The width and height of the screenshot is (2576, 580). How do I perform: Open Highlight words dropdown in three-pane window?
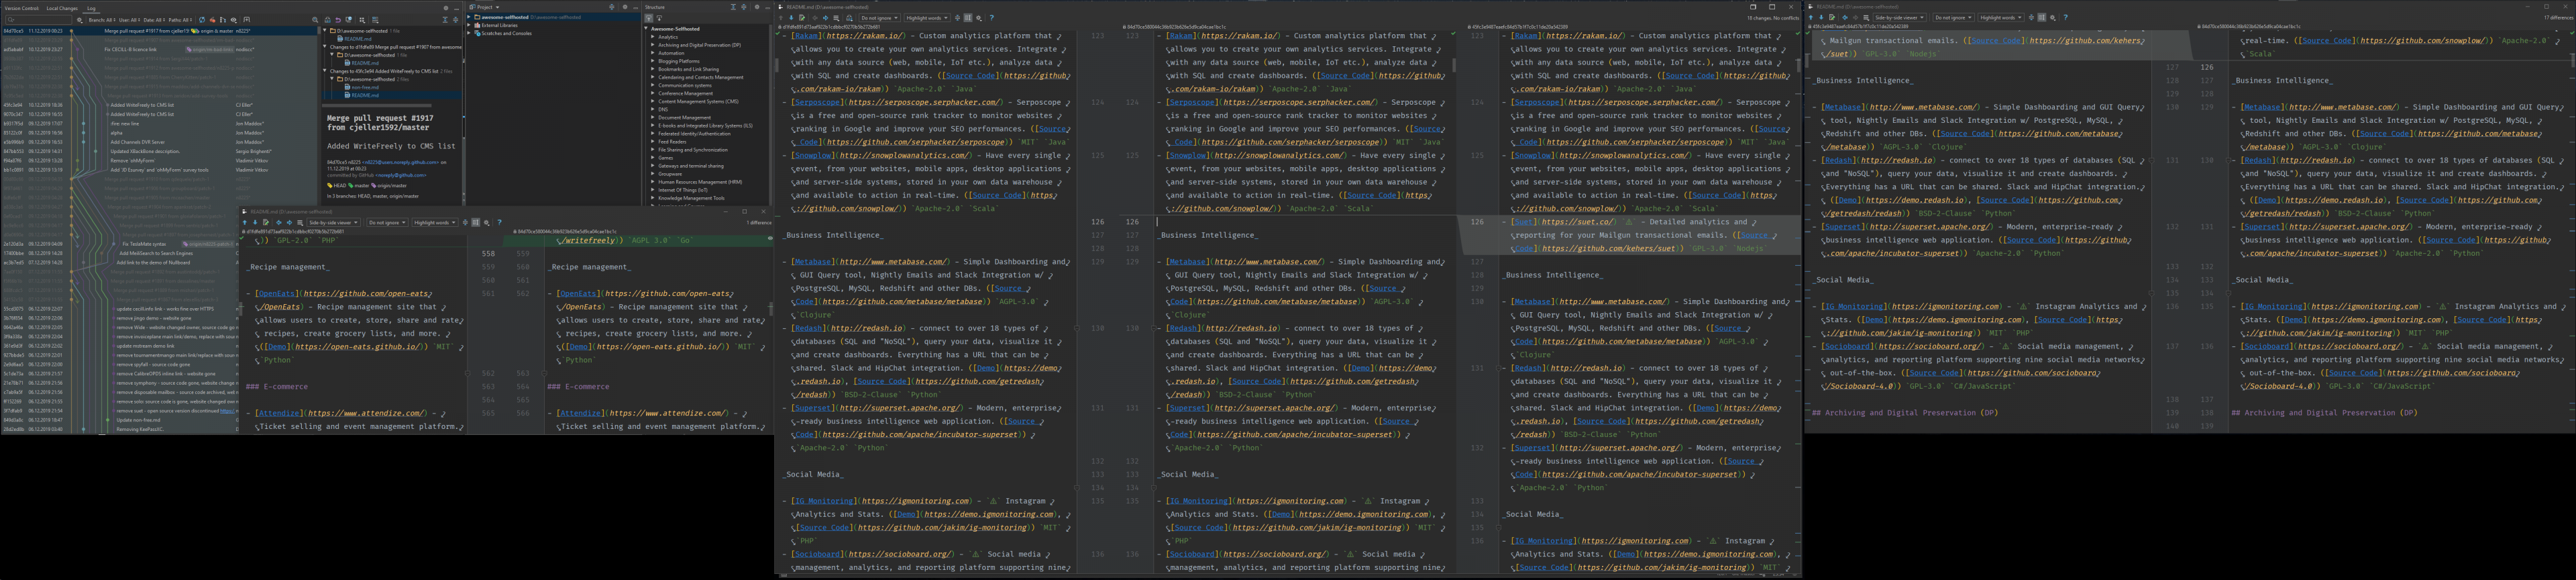click(x=927, y=18)
